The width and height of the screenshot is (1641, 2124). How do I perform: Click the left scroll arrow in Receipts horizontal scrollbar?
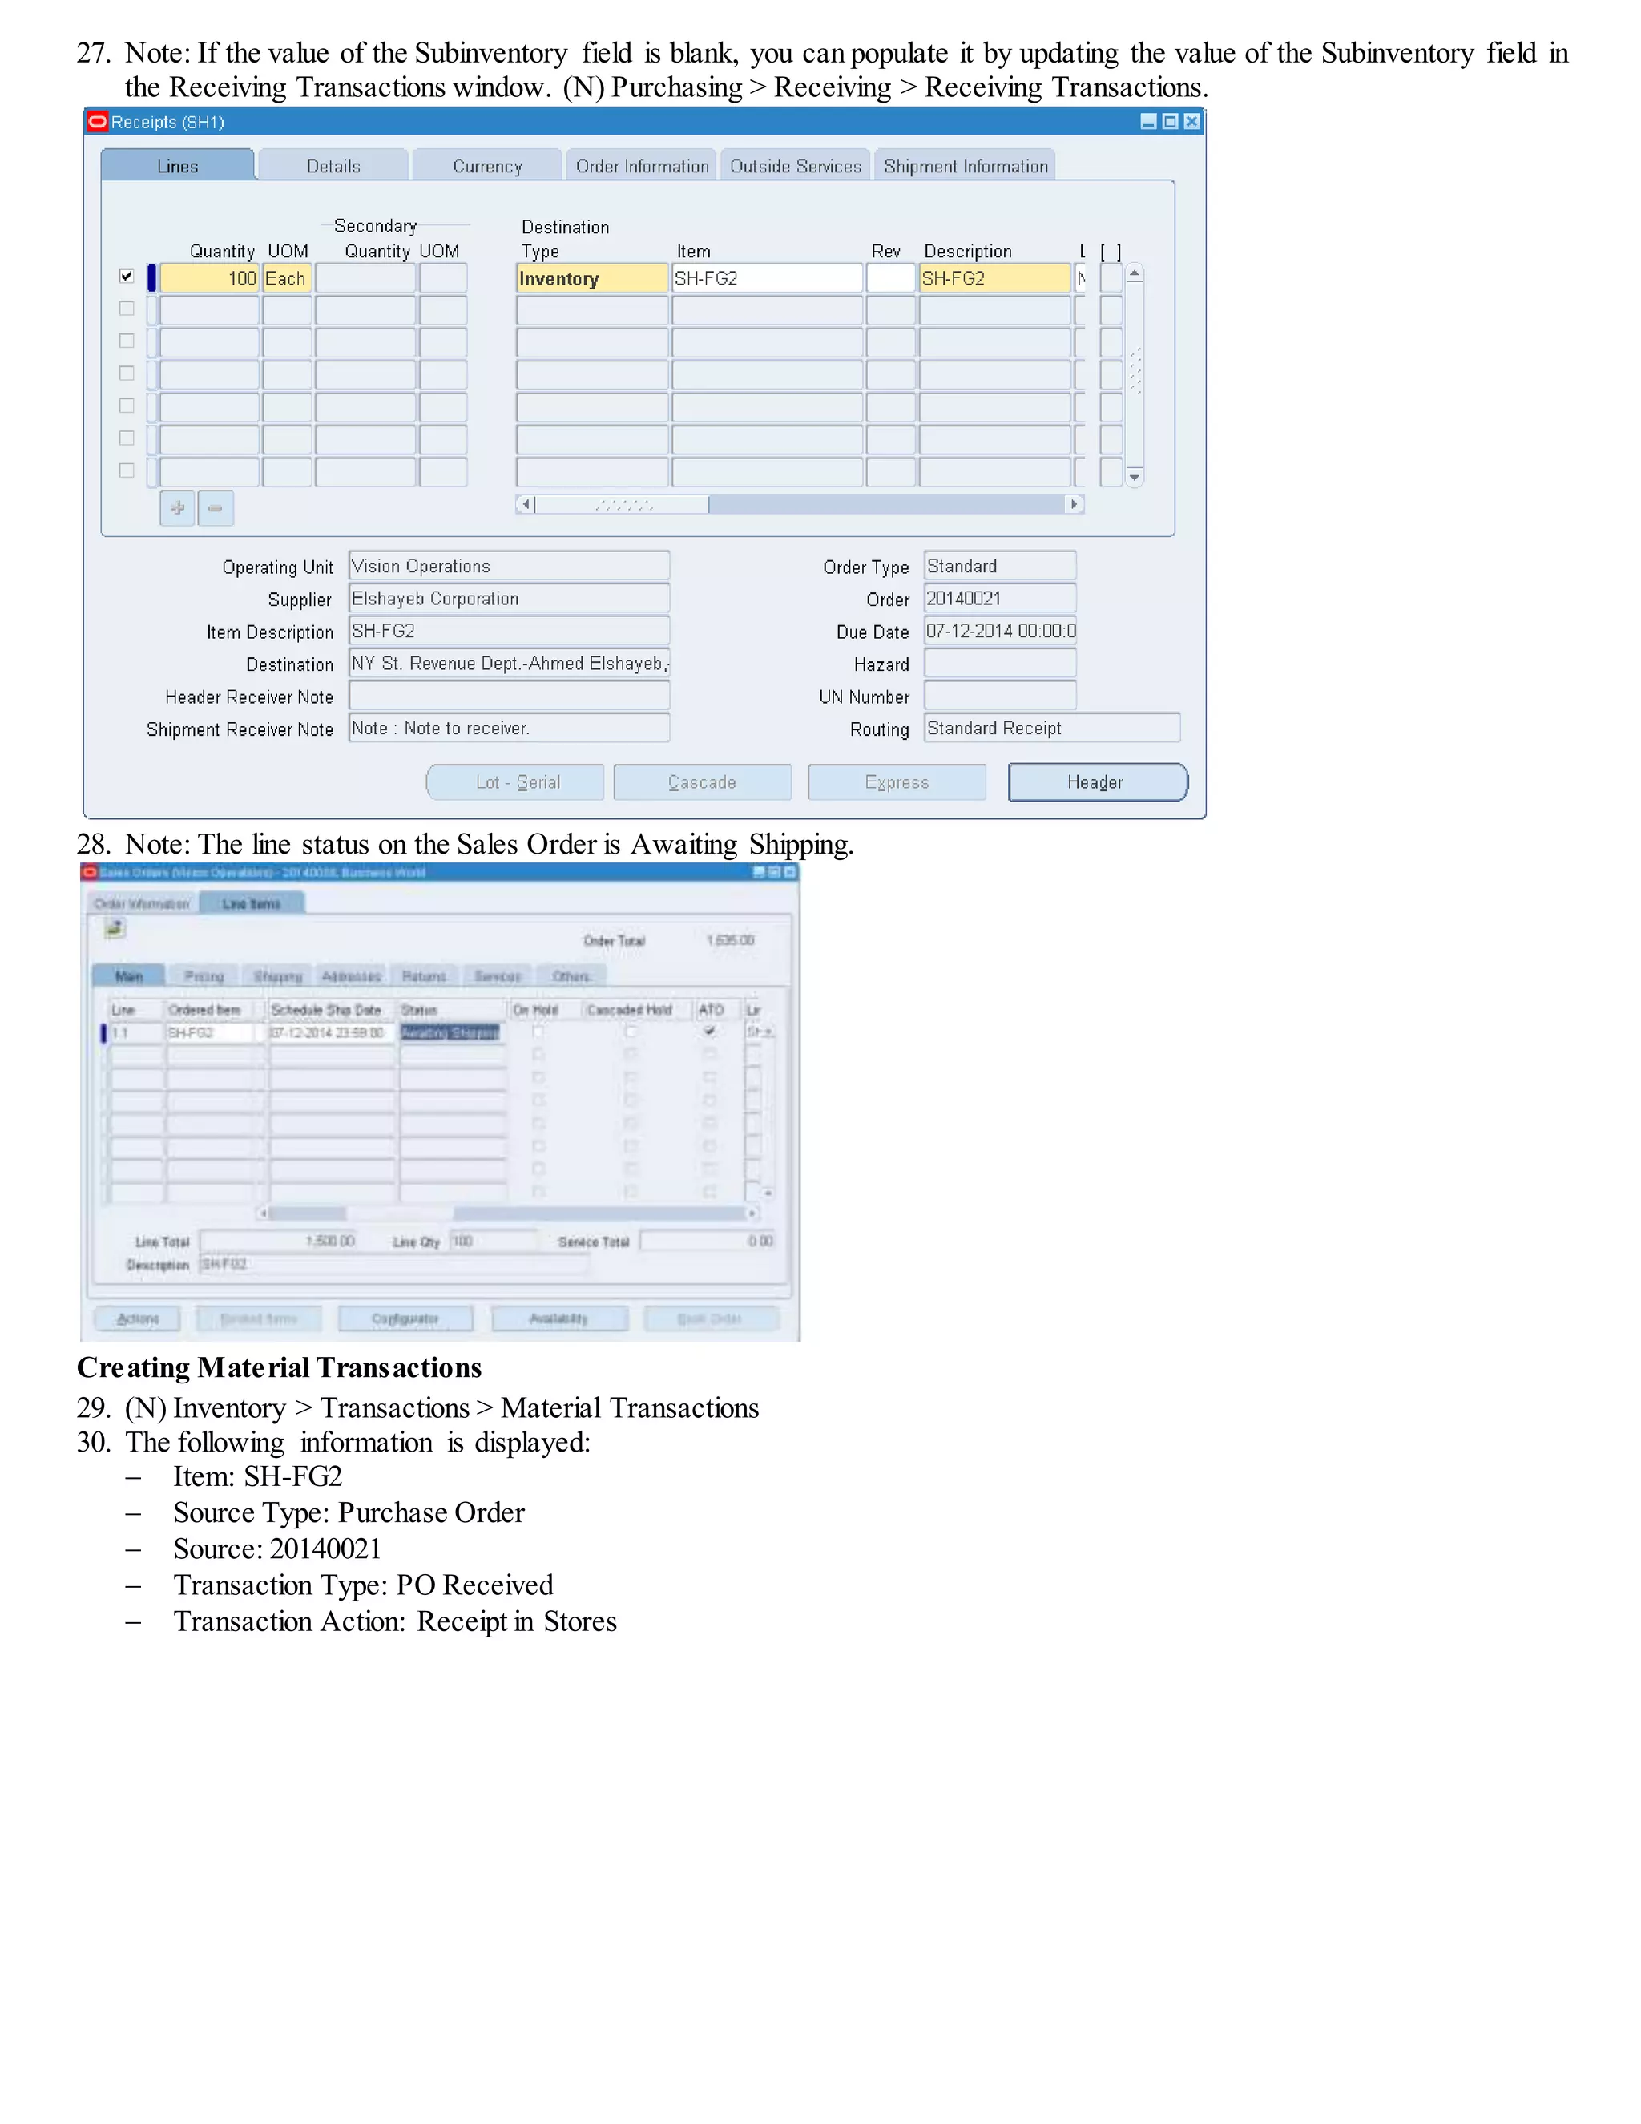(x=526, y=504)
